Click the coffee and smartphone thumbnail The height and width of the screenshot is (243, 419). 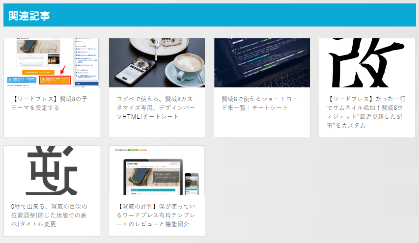(157, 63)
